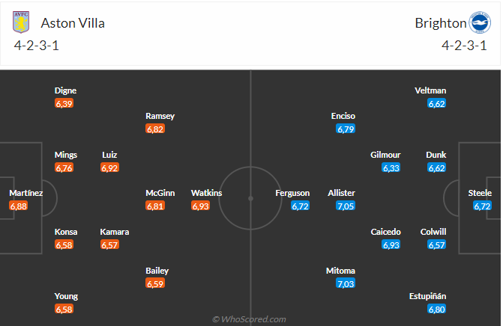Image resolution: width=503 pixels, height=326 pixels.
Task: Click Veltman's name label
Action: pyautogui.click(x=430, y=90)
